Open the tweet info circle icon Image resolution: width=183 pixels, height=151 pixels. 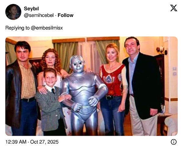[x=174, y=142]
